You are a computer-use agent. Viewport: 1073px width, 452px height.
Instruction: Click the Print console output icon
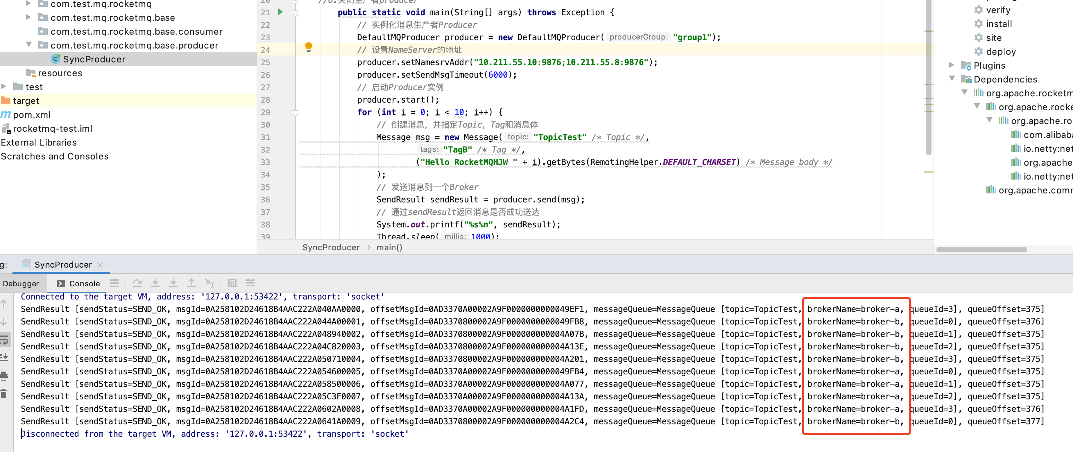pos(5,376)
